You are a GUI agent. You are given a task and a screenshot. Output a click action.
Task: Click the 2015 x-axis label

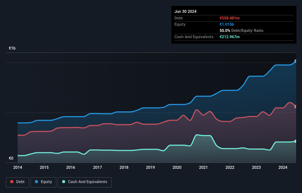[44, 167]
